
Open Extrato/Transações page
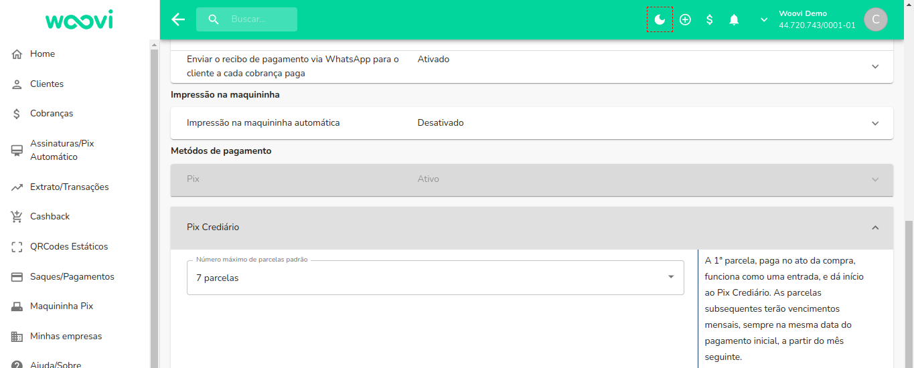click(69, 187)
